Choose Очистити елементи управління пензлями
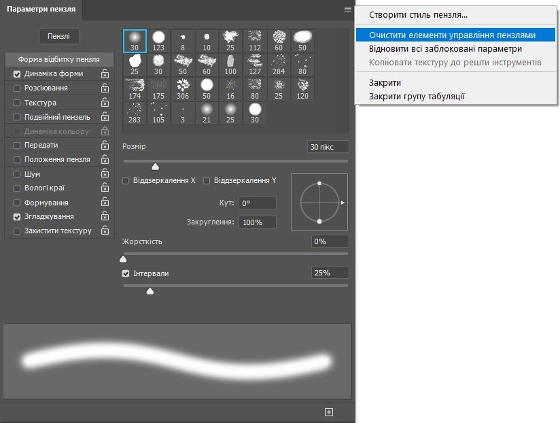 [x=455, y=35]
